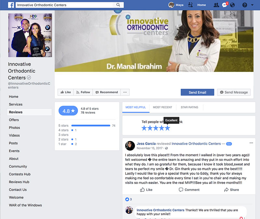Click Innovative Orthodontic Centers link in review header
The height and width of the screenshot is (219, 260).
click(196, 144)
